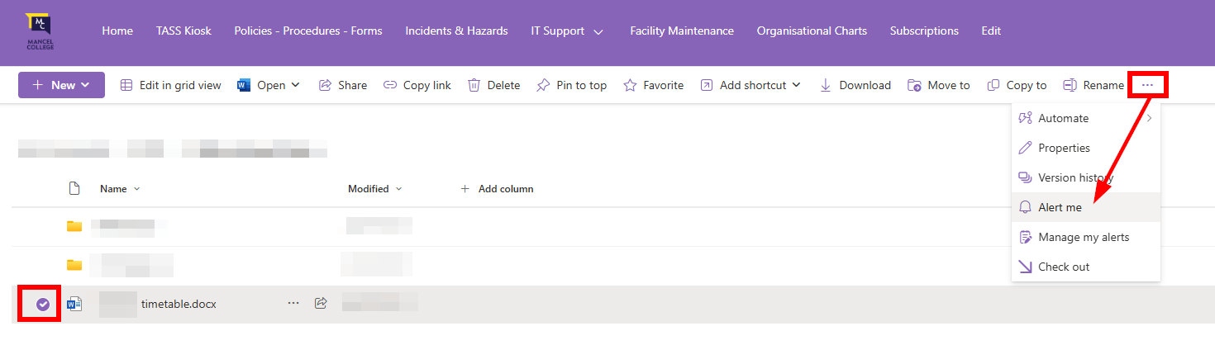Expand the Add shortcut dropdown
Screen dimensions: 1215x345
click(797, 85)
